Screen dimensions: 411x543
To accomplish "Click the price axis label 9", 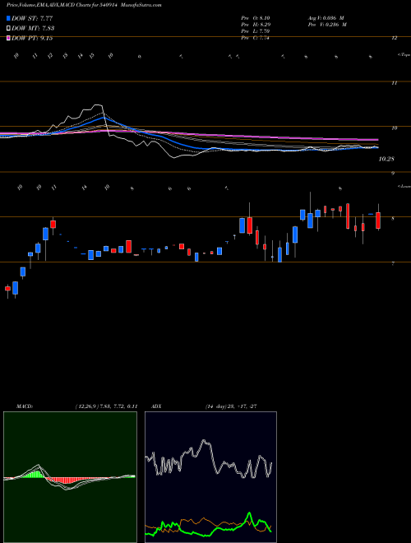I will click(x=393, y=174).
